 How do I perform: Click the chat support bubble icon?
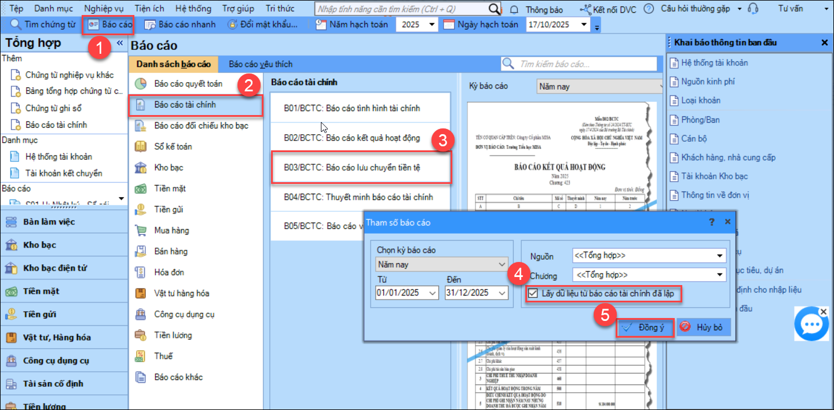click(x=811, y=326)
